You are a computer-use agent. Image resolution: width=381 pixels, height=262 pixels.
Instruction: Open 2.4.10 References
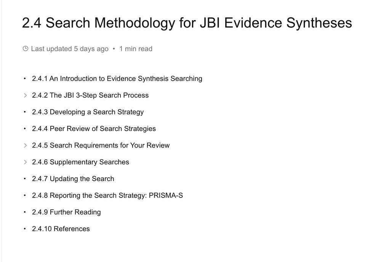click(x=61, y=229)
